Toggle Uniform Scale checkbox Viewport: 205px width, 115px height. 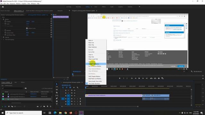[27, 28]
